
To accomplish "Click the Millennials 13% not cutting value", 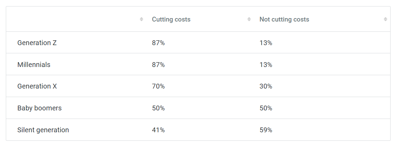I will tap(266, 65).
